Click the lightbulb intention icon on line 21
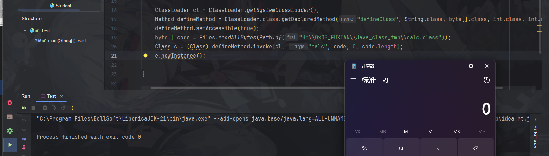The height and width of the screenshot is (156, 549). (x=146, y=56)
